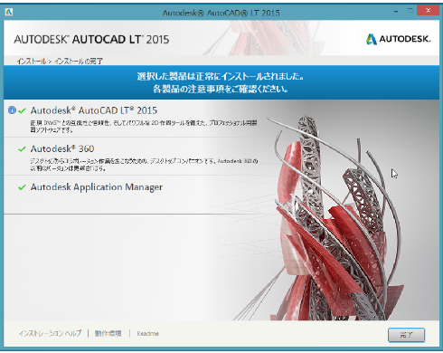Click the green checkmark next to Autodesk 360
This screenshot has width=443, height=353.
point(22,149)
